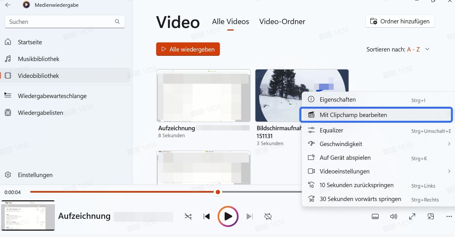Click the '3 Sekunden' duration label

coord(270,143)
